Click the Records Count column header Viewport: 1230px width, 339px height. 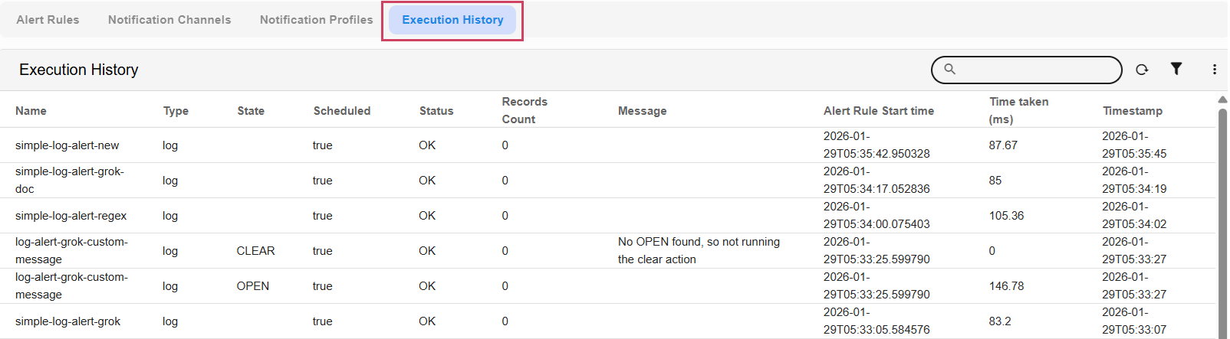pyautogui.click(x=525, y=110)
